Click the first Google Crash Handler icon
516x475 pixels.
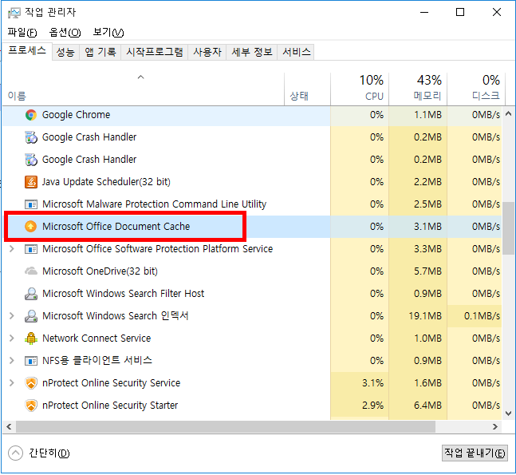pos(31,137)
